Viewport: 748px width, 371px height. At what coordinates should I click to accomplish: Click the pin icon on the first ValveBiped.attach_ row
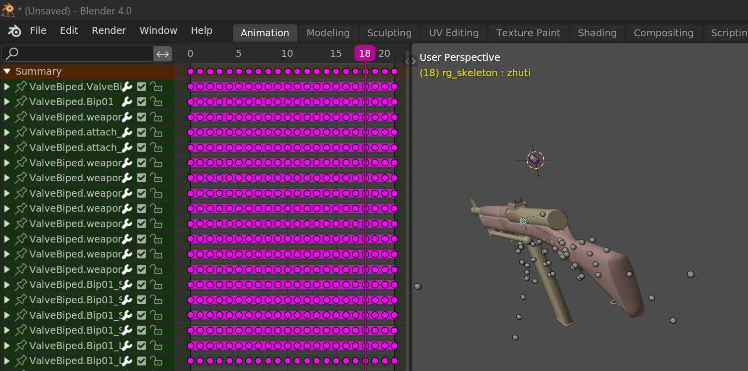(21, 132)
